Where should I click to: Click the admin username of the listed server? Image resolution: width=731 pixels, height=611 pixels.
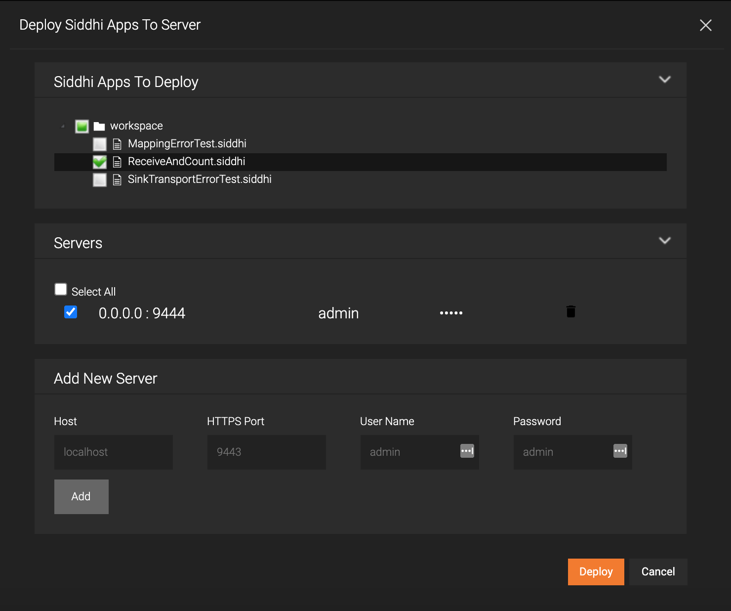click(x=338, y=313)
